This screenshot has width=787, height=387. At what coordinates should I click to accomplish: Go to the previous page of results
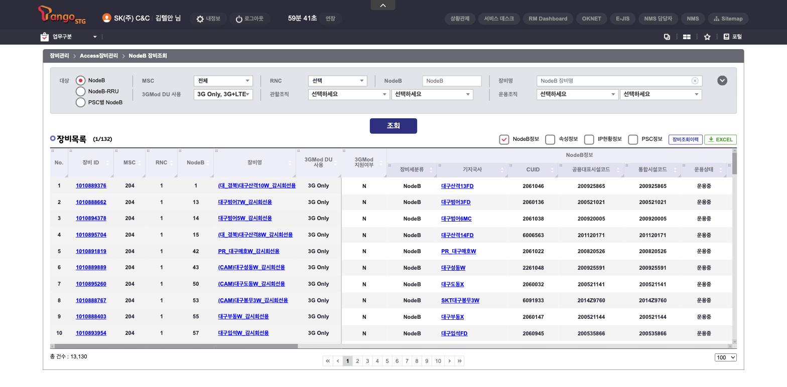click(x=338, y=361)
